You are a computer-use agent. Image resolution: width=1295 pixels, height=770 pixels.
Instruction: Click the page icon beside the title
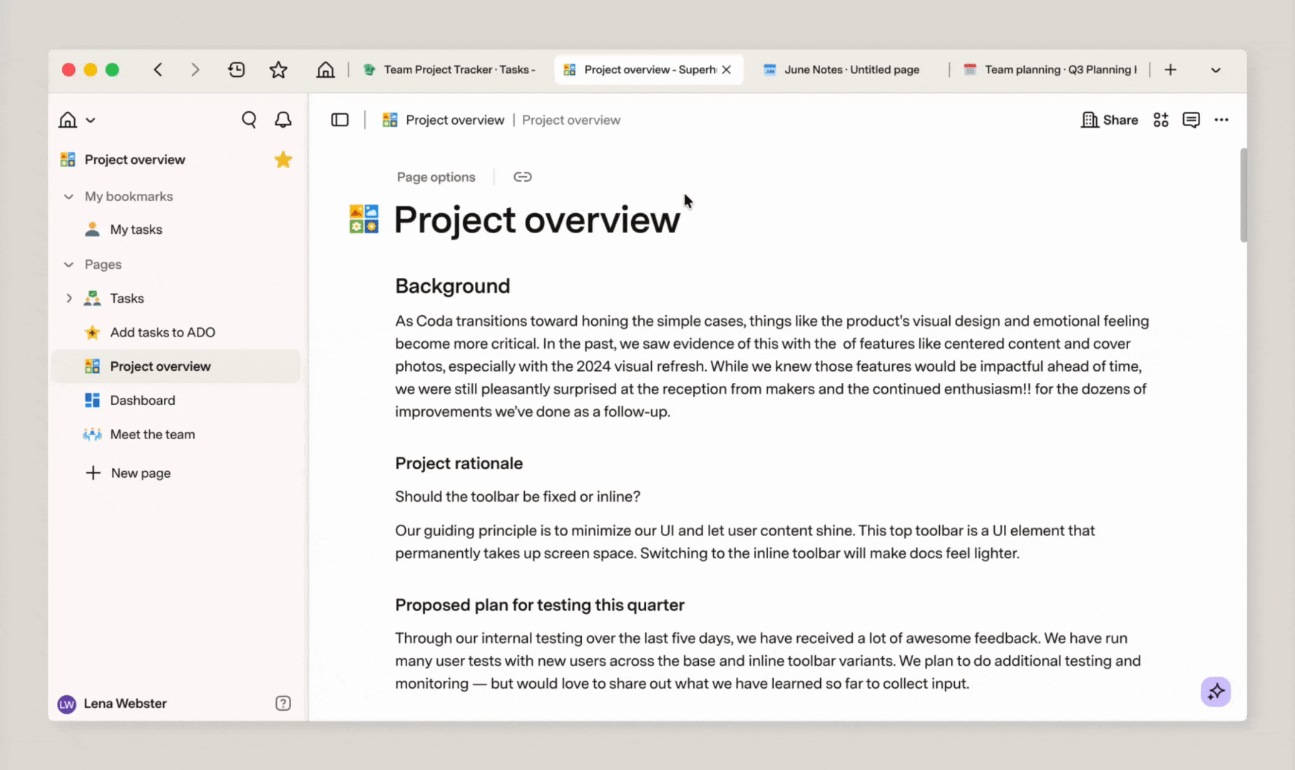coord(364,219)
